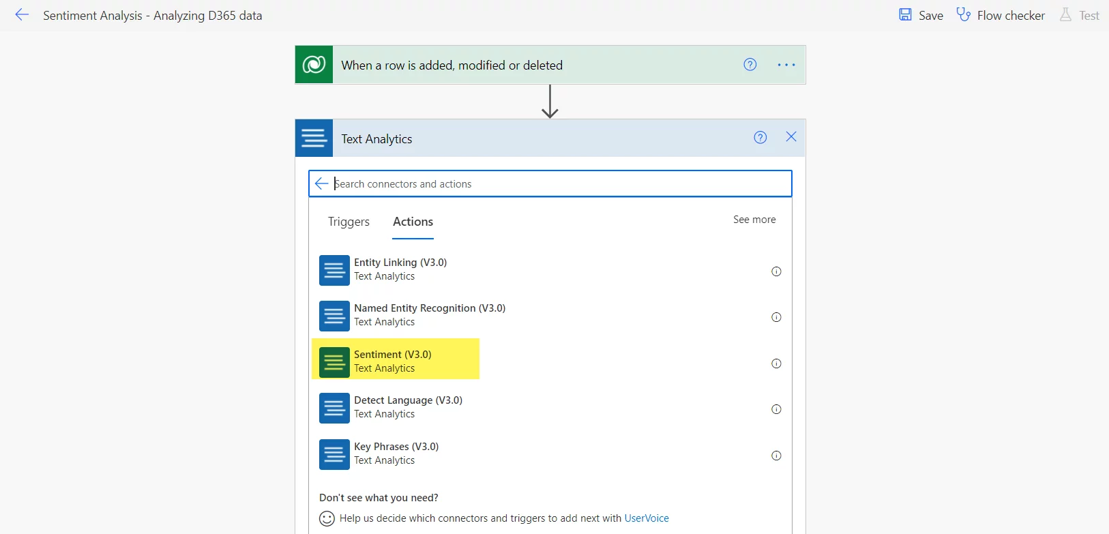Switch to the Triggers tab

click(349, 222)
